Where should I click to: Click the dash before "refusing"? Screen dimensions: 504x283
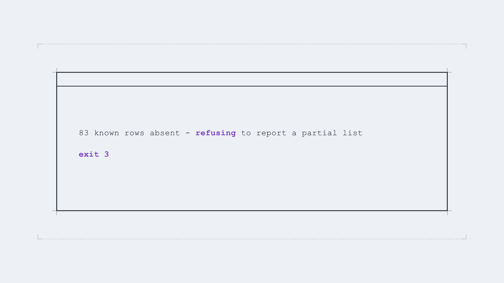click(188, 133)
